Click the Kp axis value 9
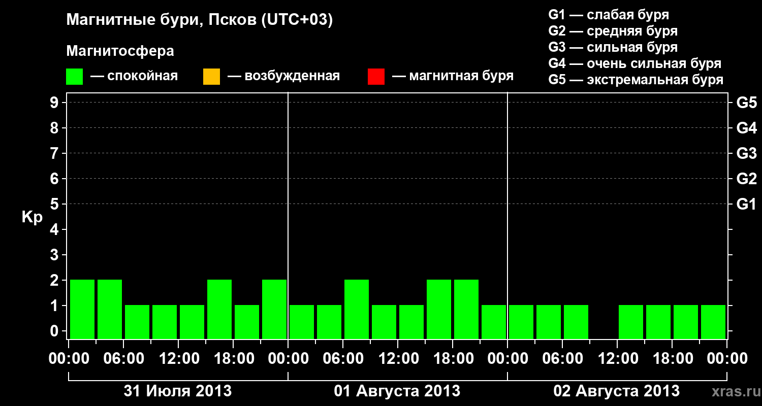This screenshot has width=762, height=406. (x=55, y=103)
